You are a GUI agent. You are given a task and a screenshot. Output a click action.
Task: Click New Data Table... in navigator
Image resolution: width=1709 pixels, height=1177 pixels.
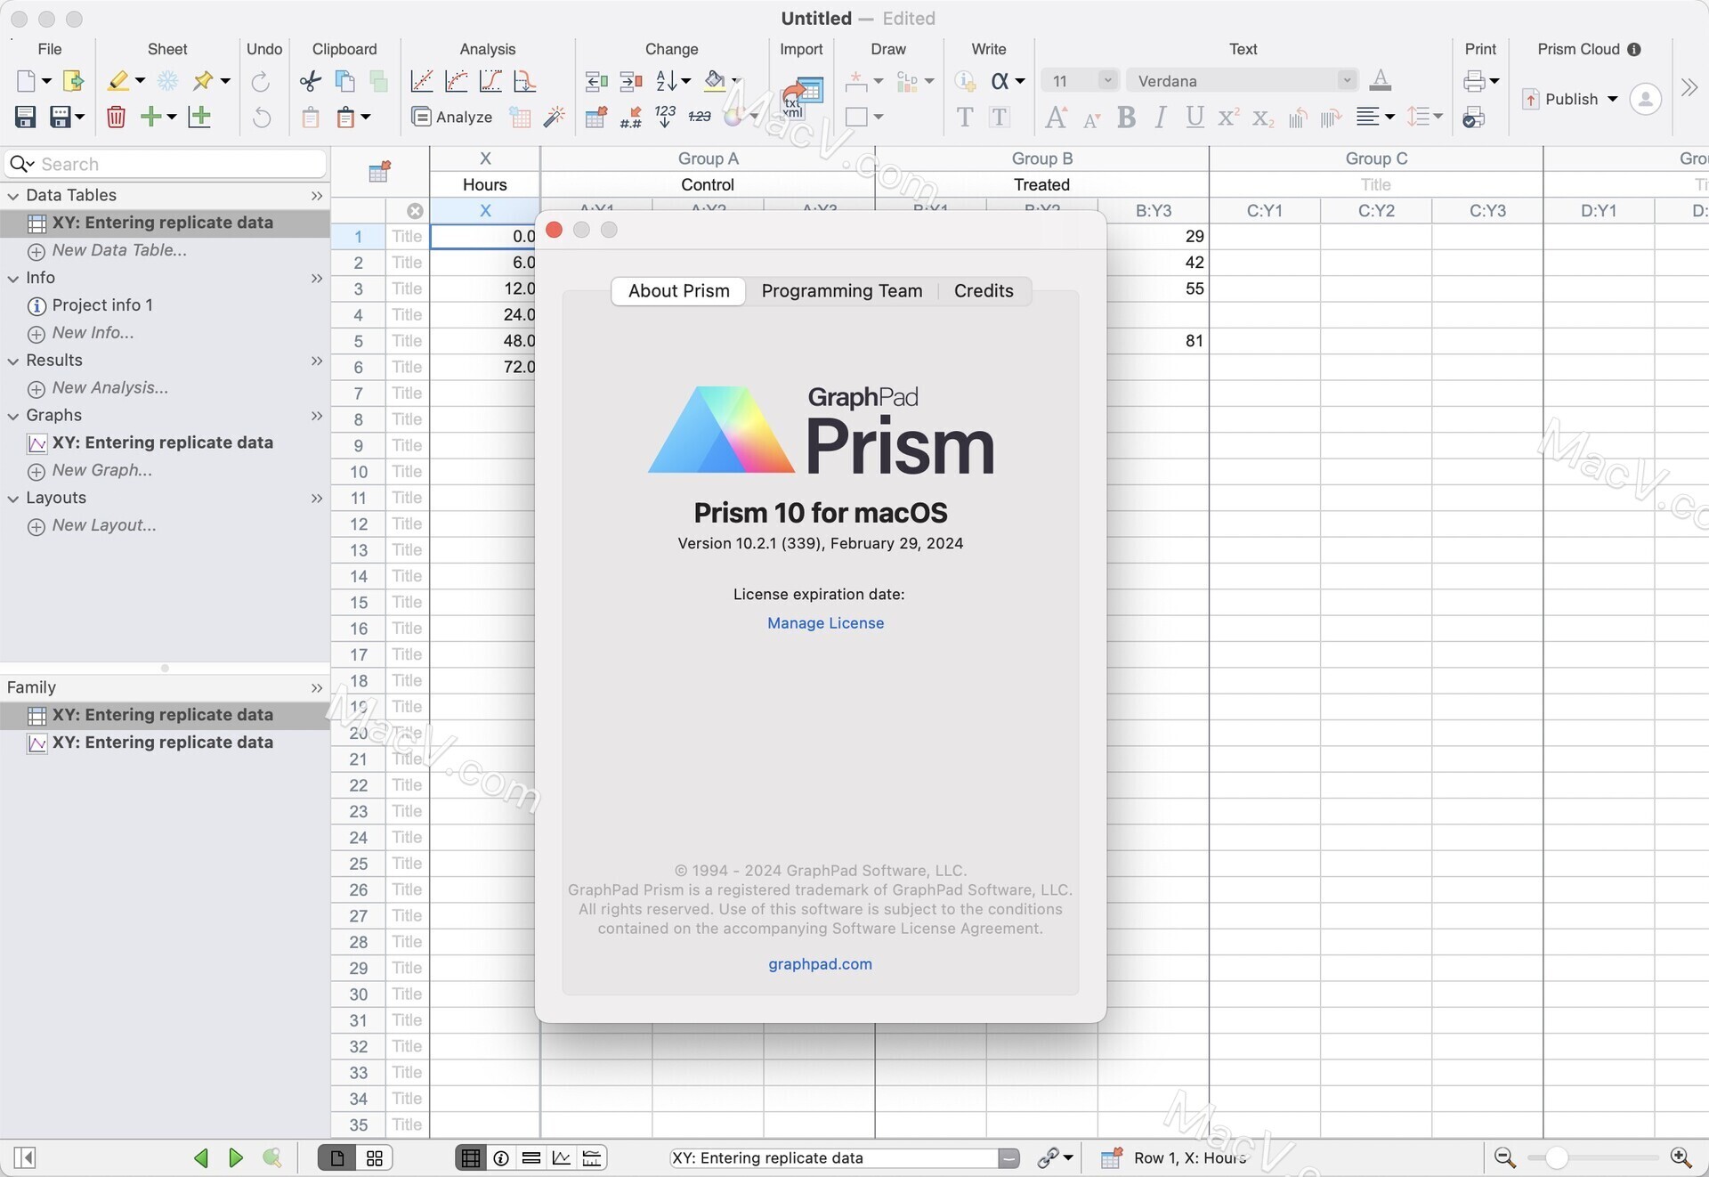coord(119,250)
